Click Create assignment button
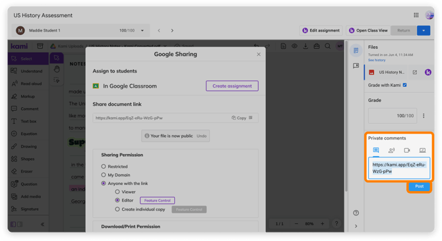The height and width of the screenshot is (241, 442). (232, 86)
